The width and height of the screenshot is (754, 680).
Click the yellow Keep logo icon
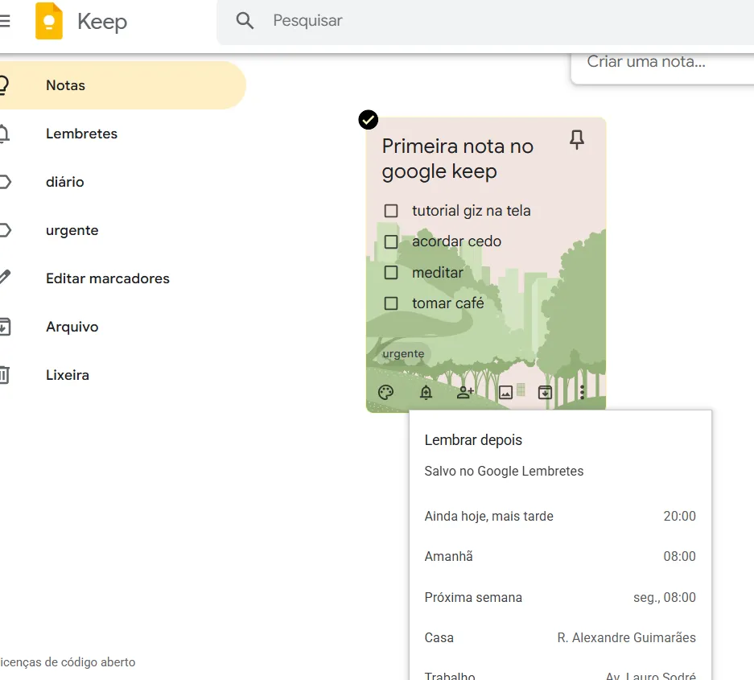point(49,21)
